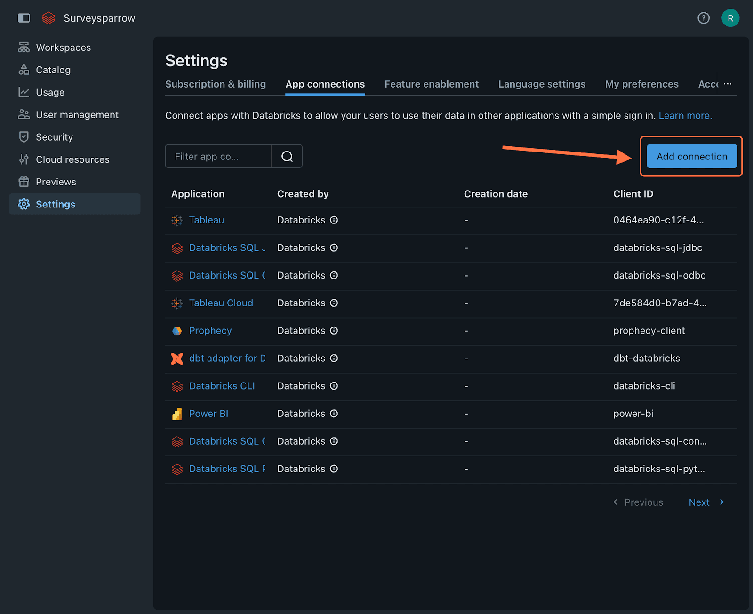Open the user avatar R menu

[x=730, y=18]
